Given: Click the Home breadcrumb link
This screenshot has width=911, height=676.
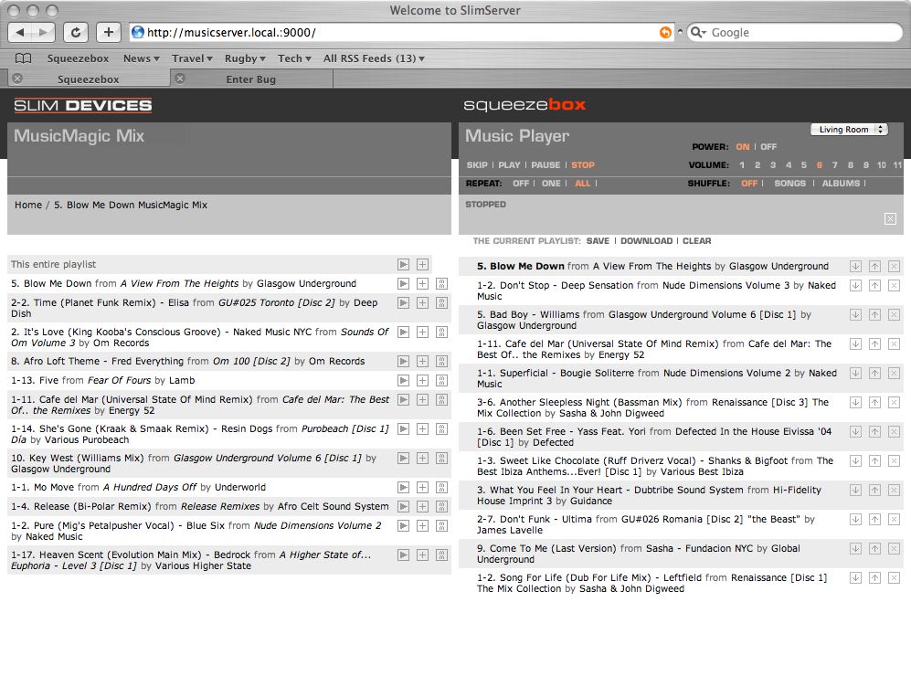Looking at the screenshot, I should tap(28, 206).
